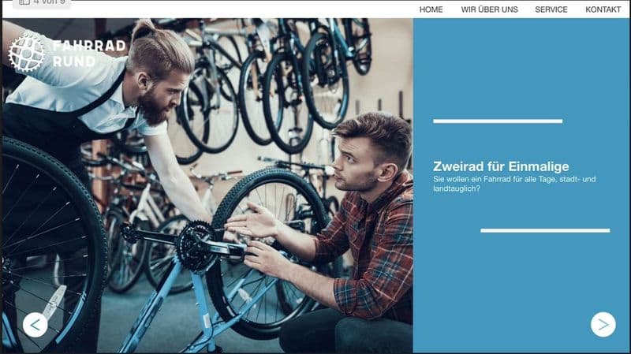Open the HOME menu item
The height and width of the screenshot is (354, 631).
tap(431, 9)
